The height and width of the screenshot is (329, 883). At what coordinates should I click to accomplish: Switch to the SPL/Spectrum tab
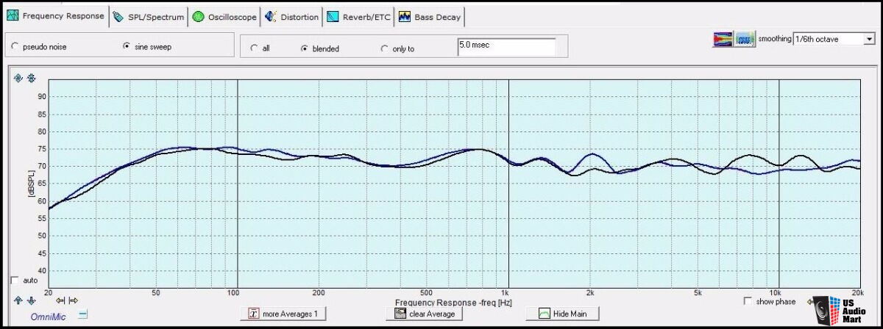tap(149, 17)
